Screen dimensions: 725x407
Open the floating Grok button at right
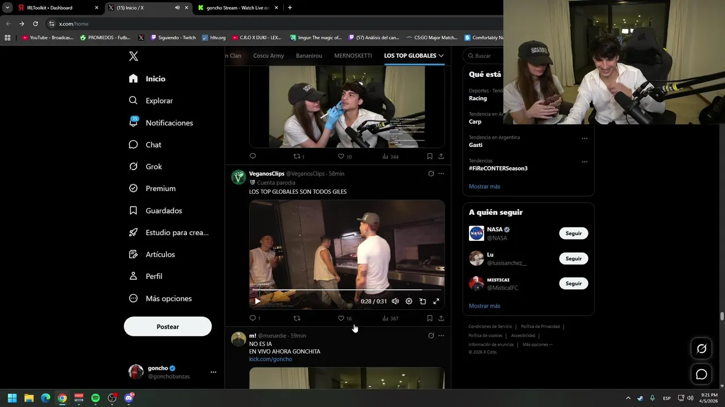coord(701,349)
